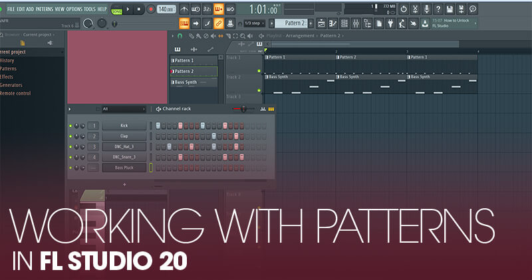Add a new pattern with plus button
This screenshot has width=532, height=280.
coord(311,23)
